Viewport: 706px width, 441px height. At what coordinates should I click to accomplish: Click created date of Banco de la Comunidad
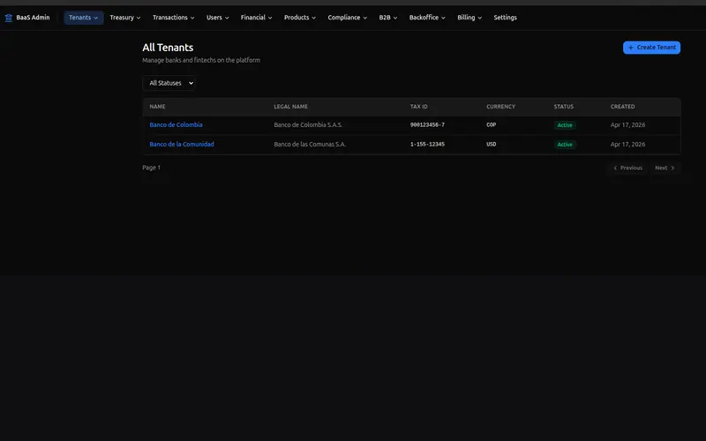point(627,145)
